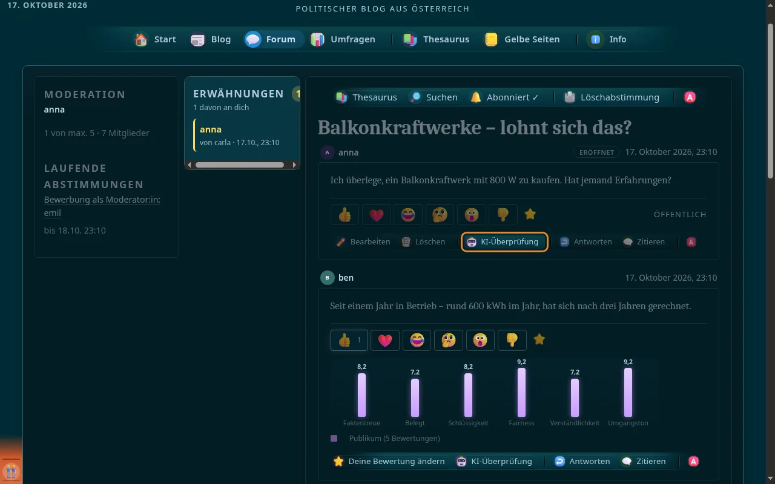Go to Start in the top navigation
Image resolution: width=775 pixels, height=484 pixels.
click(156, 39)
